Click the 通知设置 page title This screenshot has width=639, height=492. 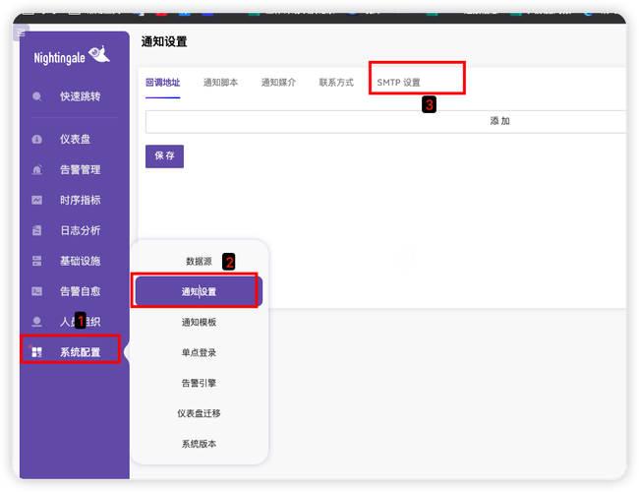click(x=164, y=41)
